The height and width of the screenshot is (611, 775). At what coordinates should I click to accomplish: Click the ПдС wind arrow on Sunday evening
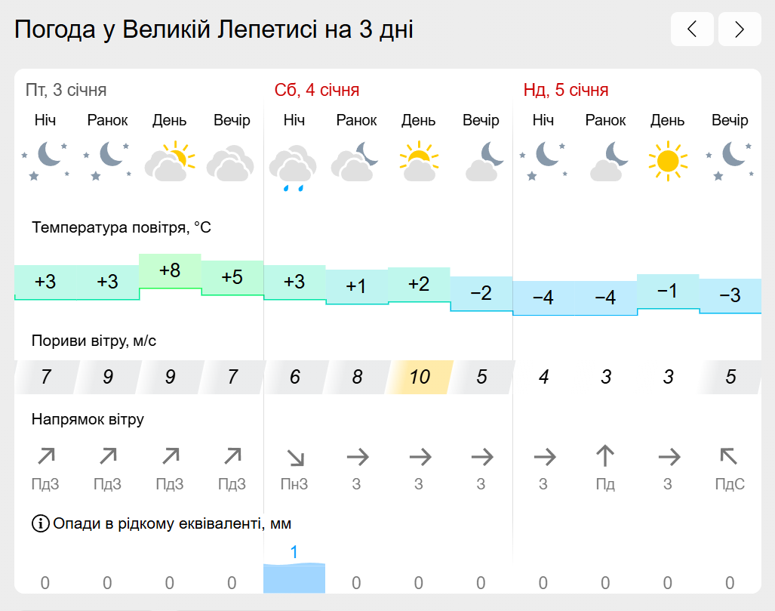728,455
